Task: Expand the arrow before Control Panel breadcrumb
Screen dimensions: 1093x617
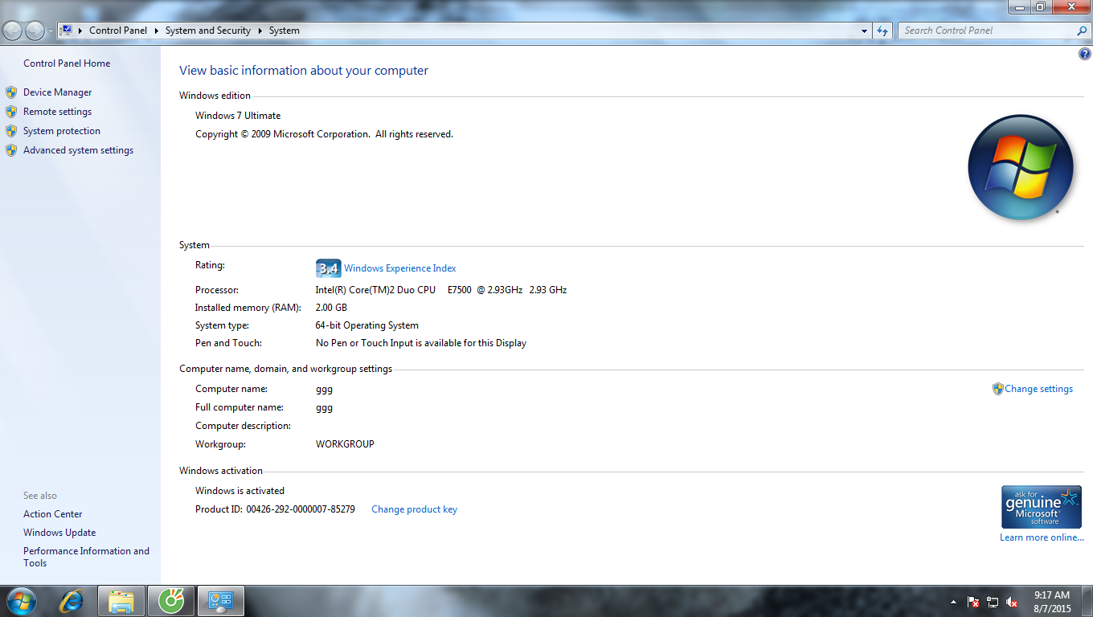Action: click(80, 31)
